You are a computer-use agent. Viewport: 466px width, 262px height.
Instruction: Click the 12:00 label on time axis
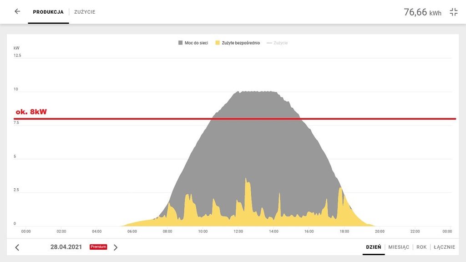[x=238, y=231]
